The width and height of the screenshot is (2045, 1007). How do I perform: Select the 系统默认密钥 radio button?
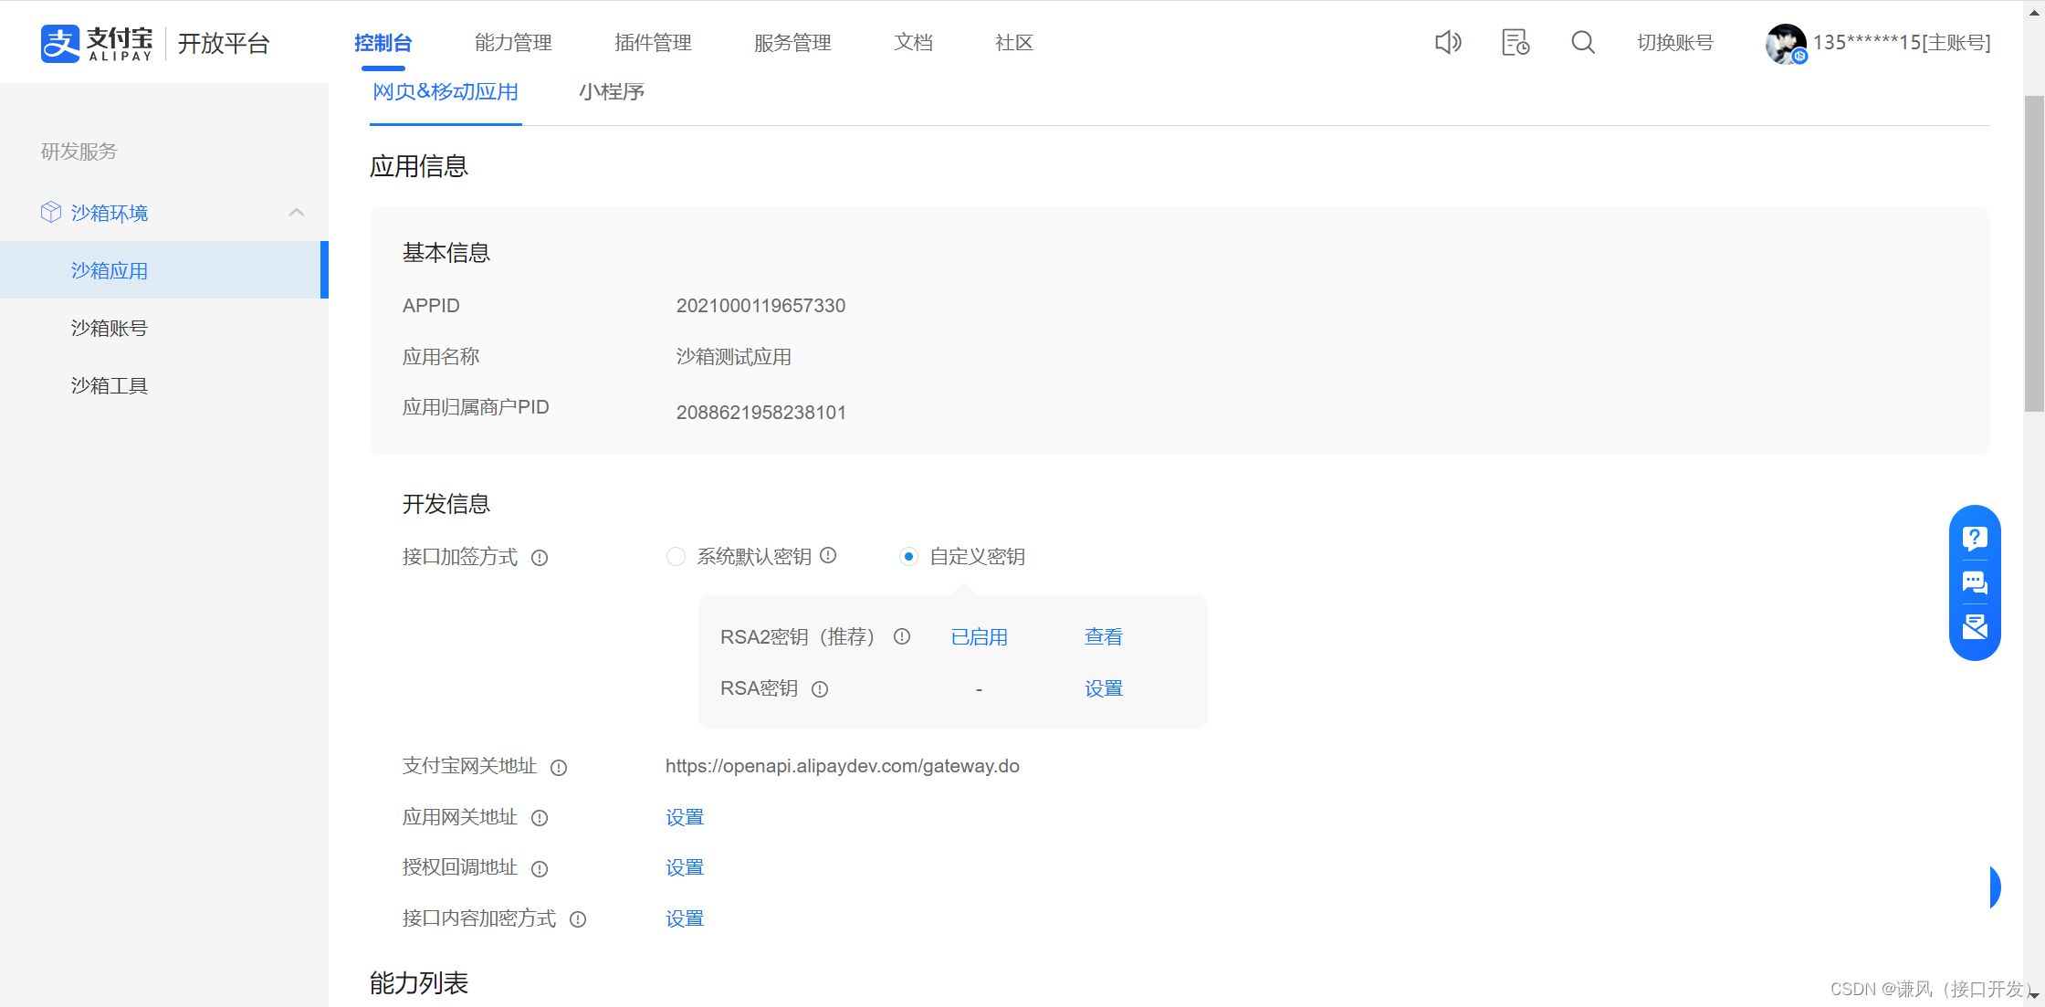tap(676, 557)
